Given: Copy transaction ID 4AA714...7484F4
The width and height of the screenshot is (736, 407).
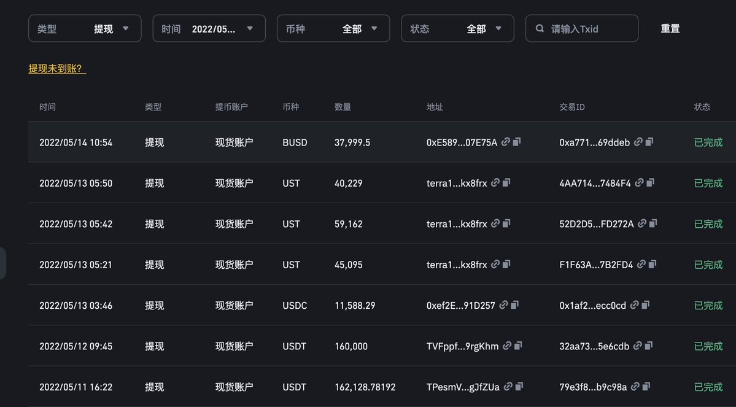Looking at the screenshot, I should 651,182.
